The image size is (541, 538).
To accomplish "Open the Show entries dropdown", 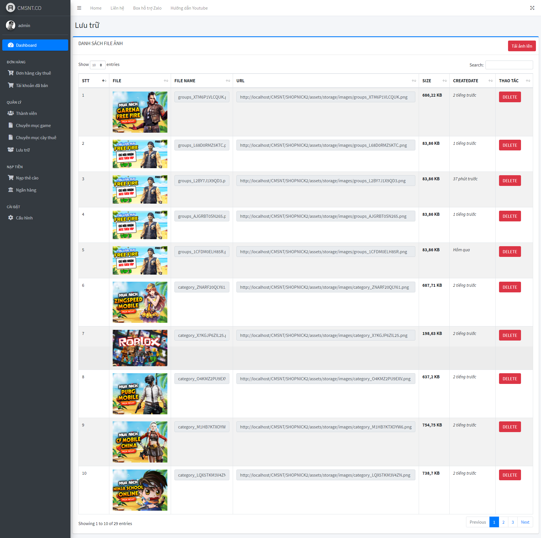I will pyautogui.click(x=97, y=65).
